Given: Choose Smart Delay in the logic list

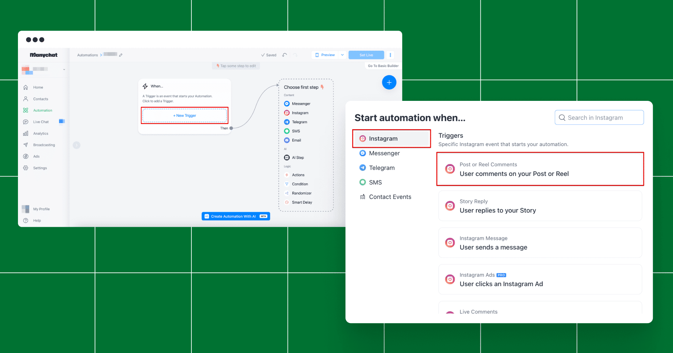Looking at the screenshot, I should coord(302,202).
